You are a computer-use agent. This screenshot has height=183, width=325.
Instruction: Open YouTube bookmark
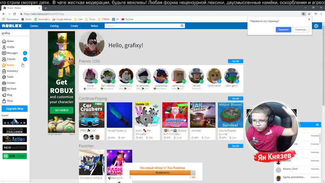coord(128,19)
